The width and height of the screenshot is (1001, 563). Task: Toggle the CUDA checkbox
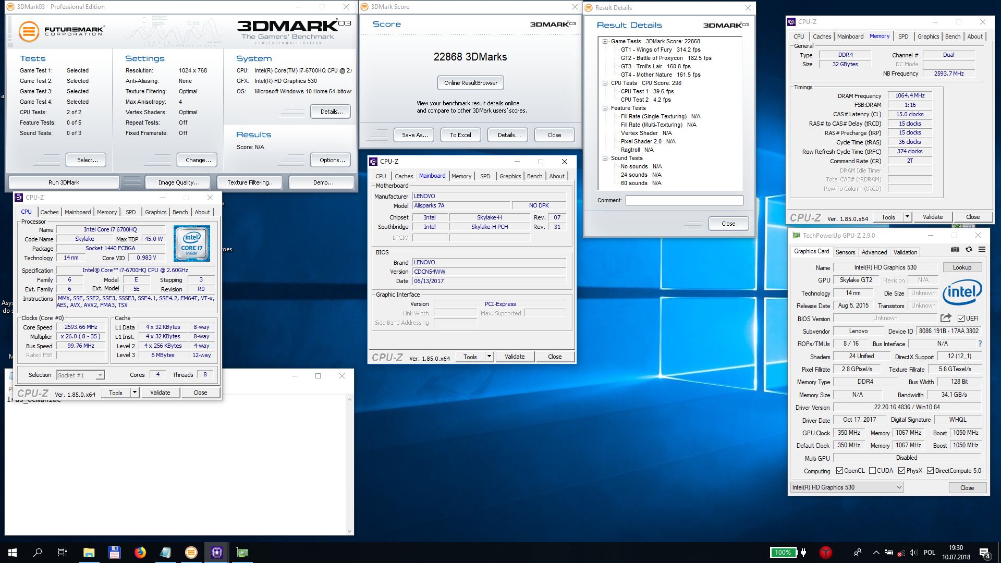pyautogui.click(x=872, y=471)
